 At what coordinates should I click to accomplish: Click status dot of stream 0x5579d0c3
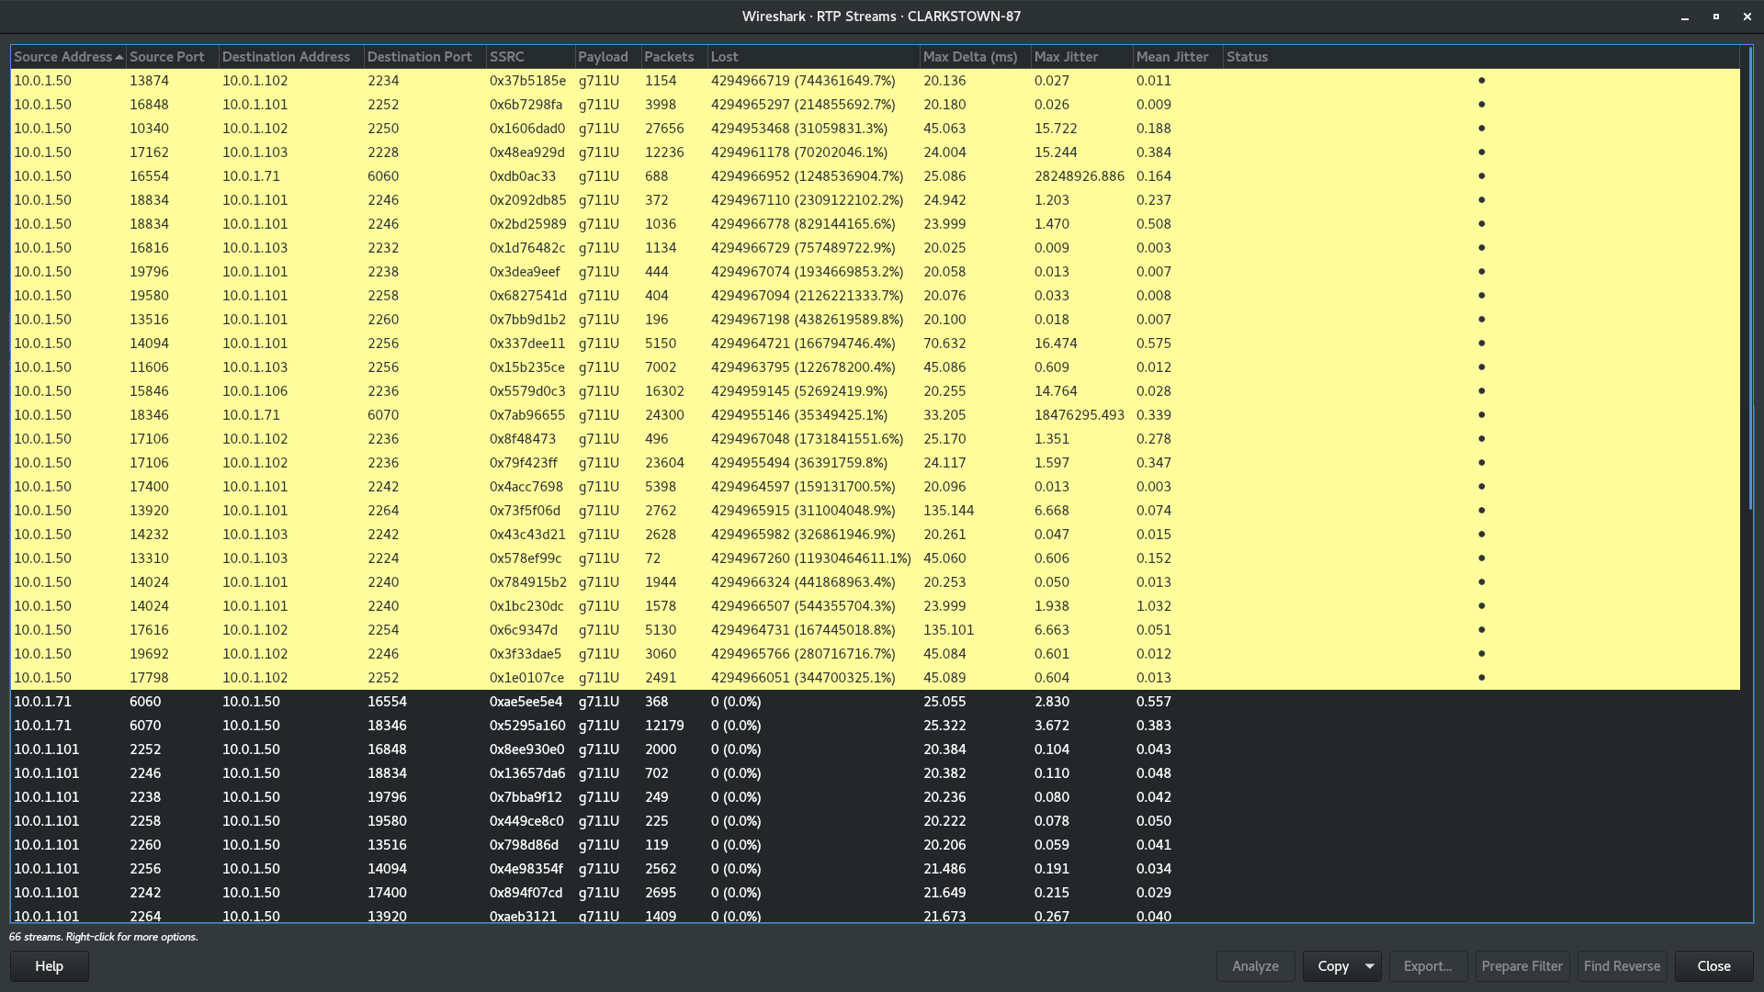coord(1481,391)
